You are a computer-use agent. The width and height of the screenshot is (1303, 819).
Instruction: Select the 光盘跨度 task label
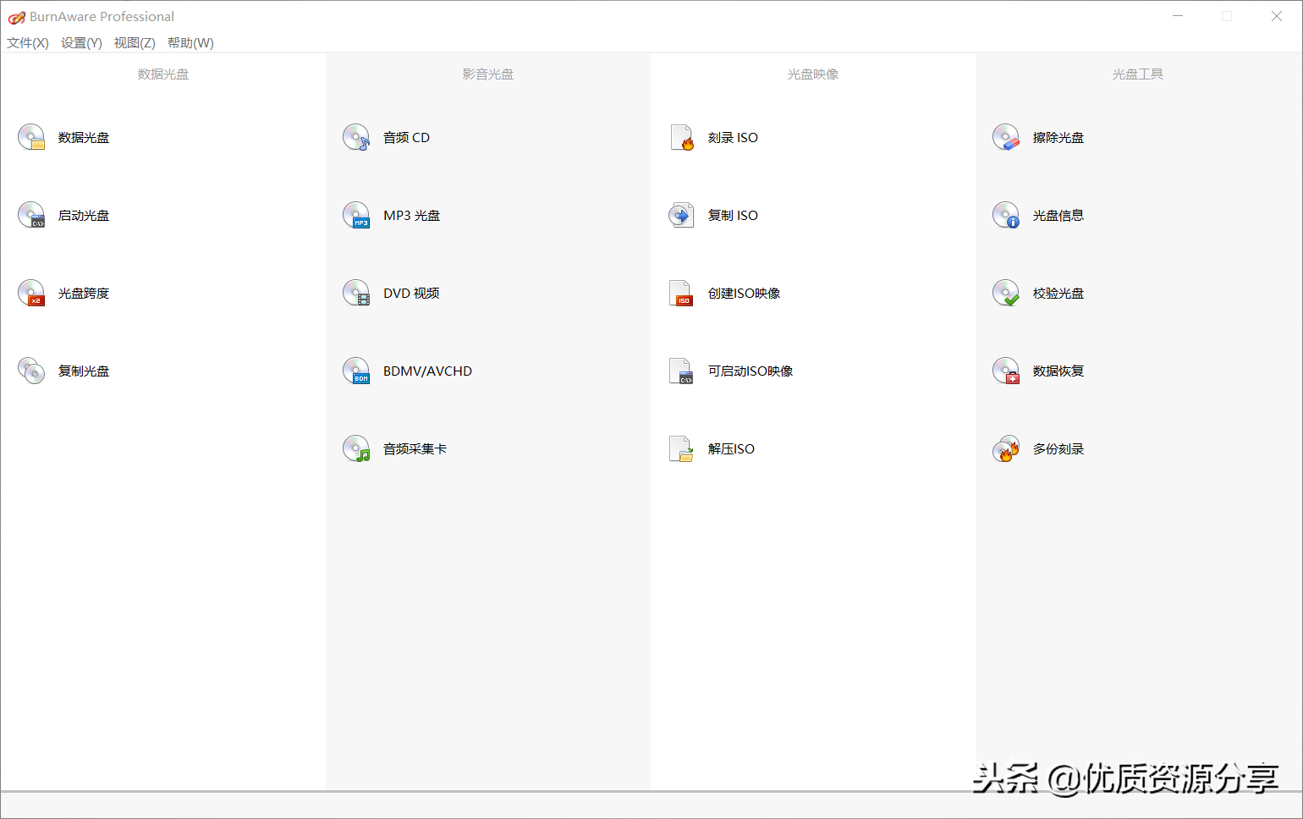tap(84, 294)
